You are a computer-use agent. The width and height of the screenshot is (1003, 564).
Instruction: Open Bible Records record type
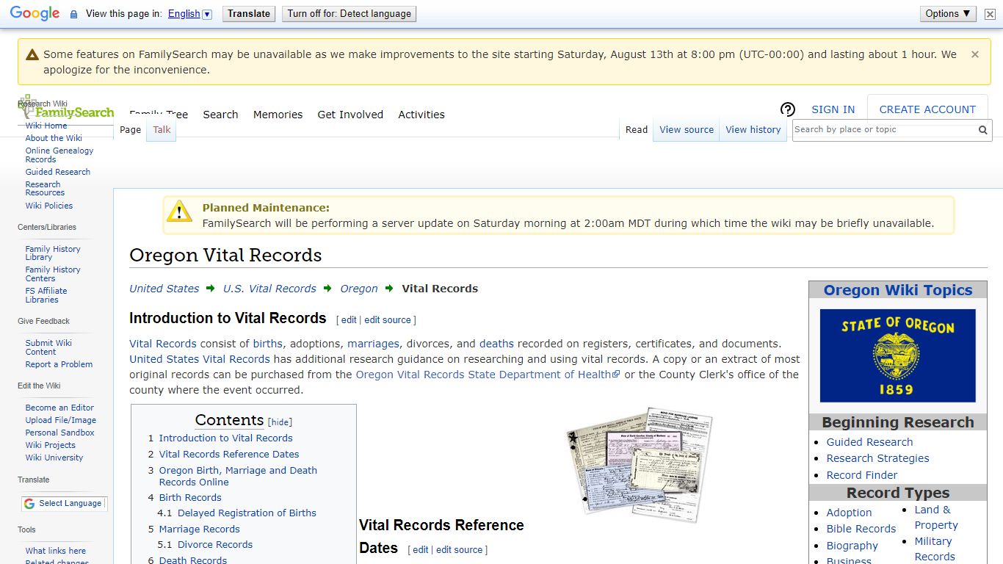point(861,529)
